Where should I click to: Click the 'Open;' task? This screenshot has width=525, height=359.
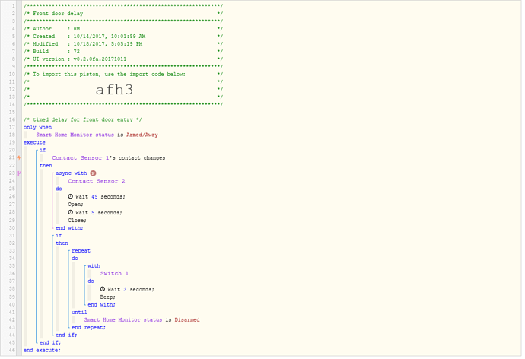tap(75, 205)
